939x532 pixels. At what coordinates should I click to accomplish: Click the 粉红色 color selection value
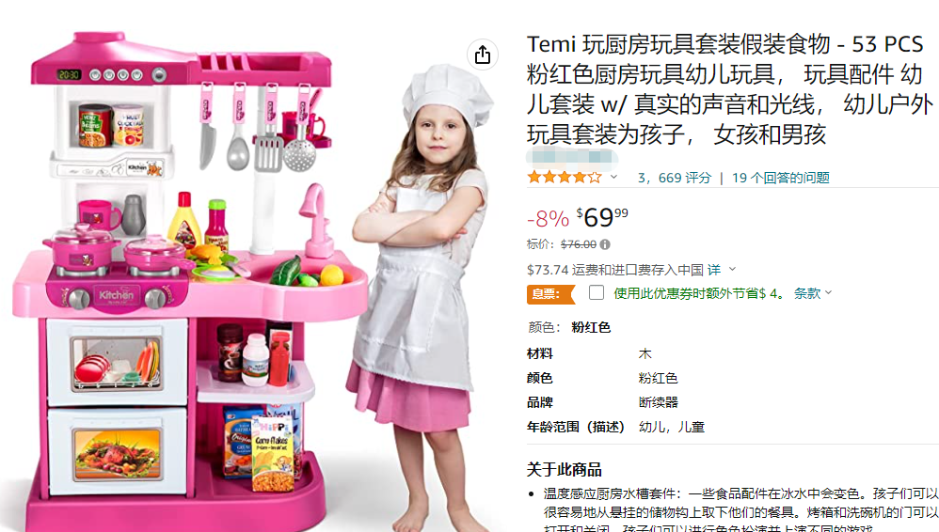tap(591, 327)
